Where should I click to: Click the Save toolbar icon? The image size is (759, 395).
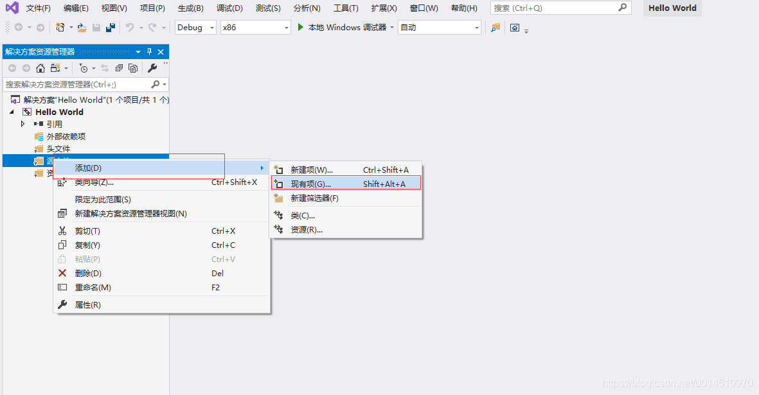click(x=96, y=28)
